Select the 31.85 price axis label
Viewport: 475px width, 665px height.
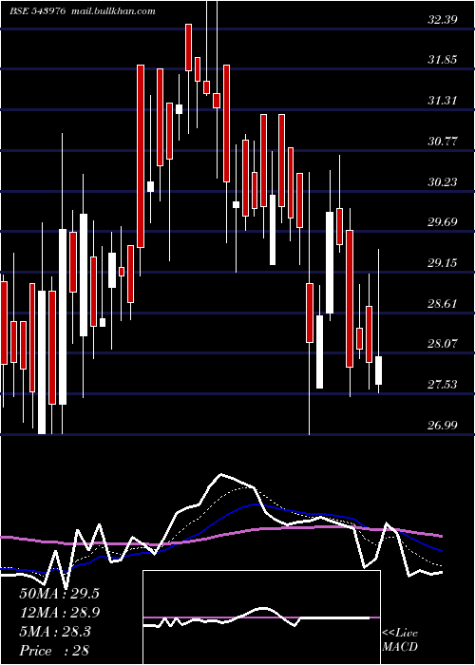pyautogui.click(x=443, y=60)
